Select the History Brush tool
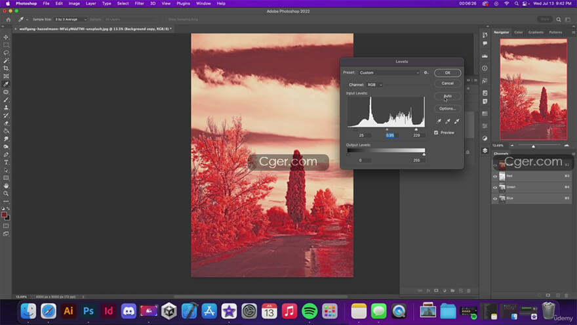 tap(6, 116)
